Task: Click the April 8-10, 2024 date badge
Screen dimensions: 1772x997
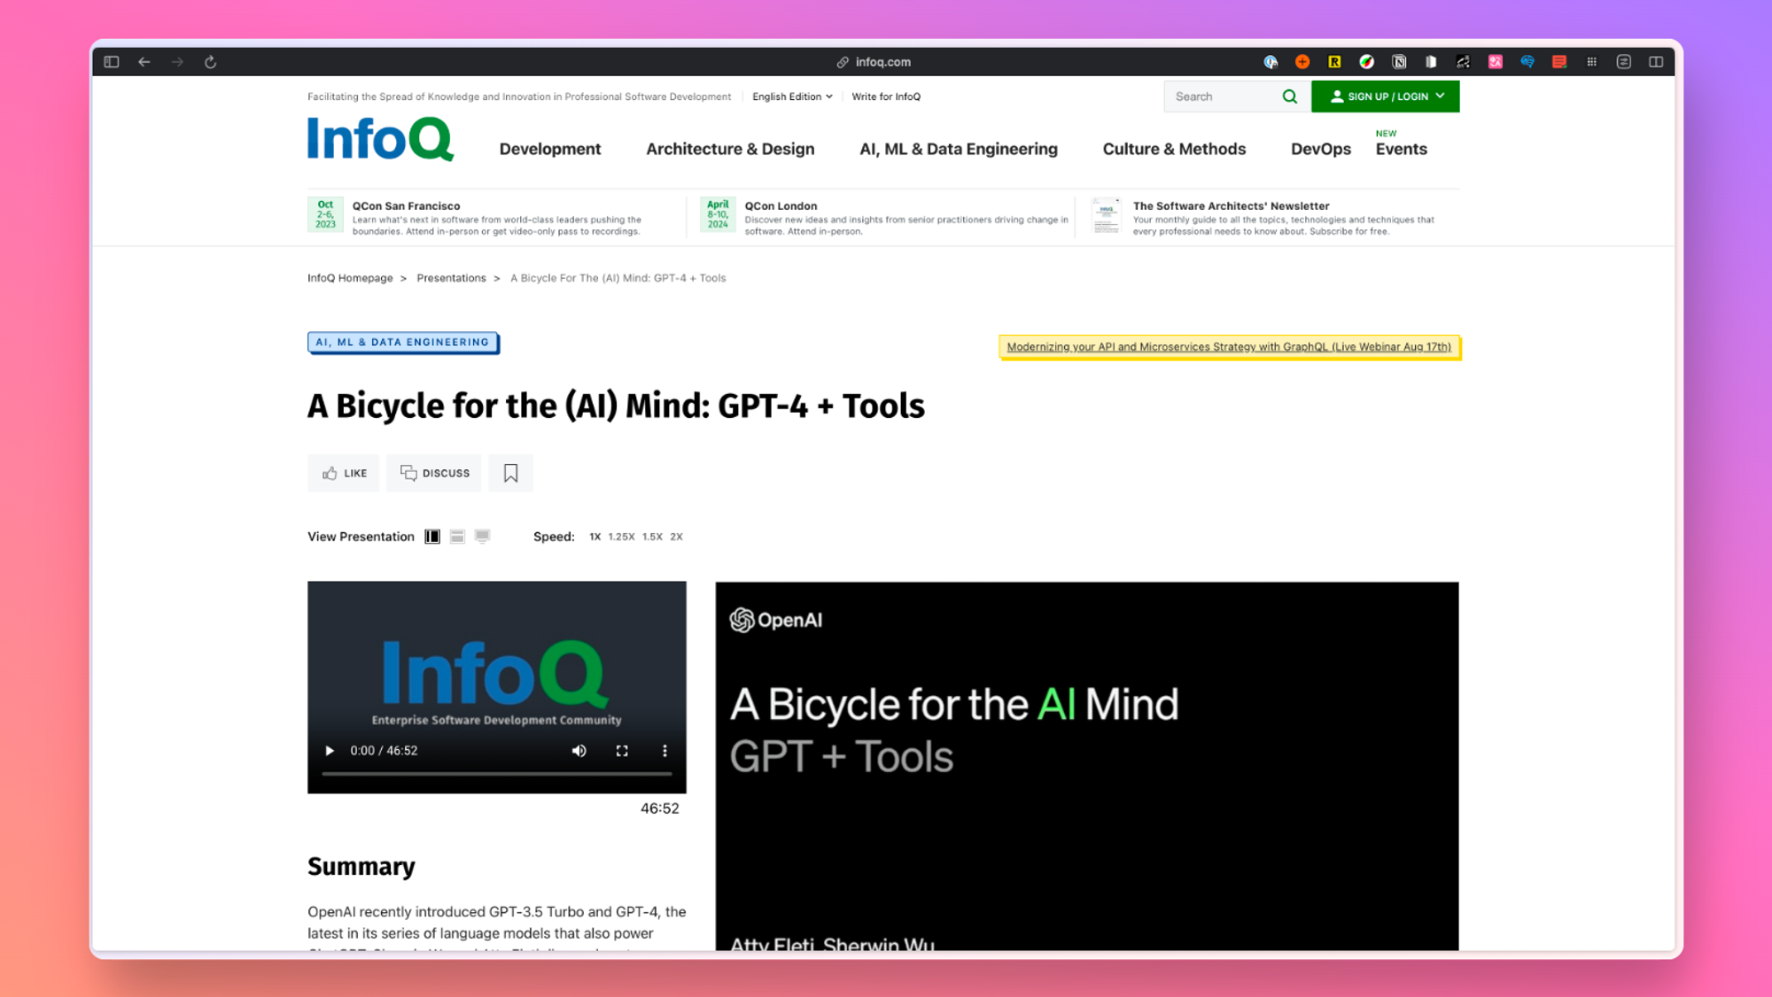Action: [718, 214]
